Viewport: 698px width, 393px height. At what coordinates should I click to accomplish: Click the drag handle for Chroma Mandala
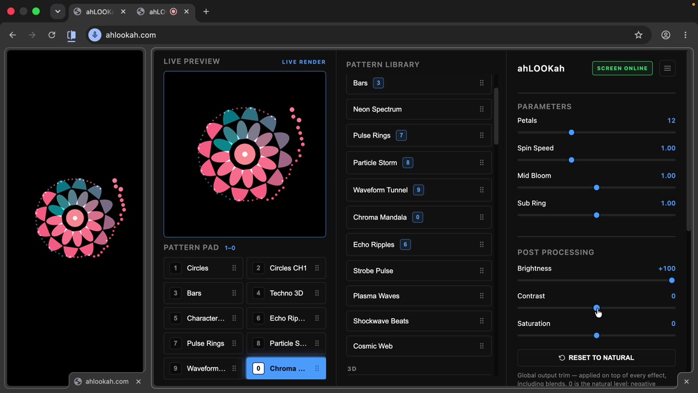tap(482, 217)
